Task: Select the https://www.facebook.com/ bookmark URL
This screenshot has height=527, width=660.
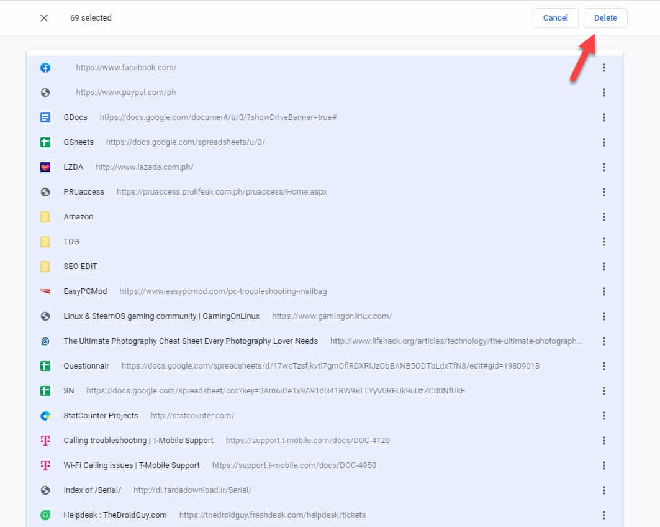Action: 126,68
